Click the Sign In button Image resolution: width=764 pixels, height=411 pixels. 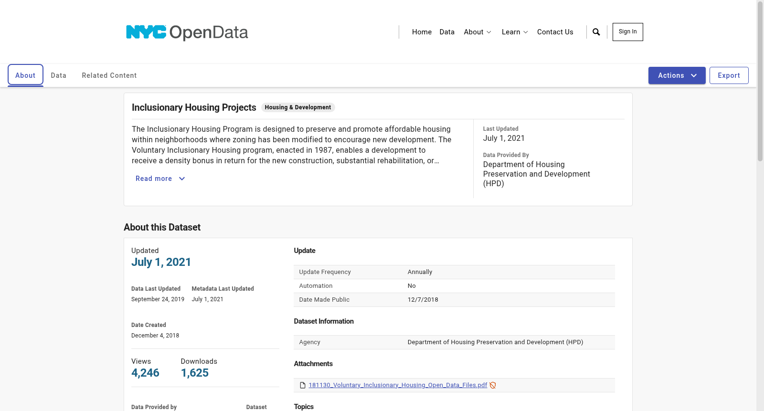[627, 32]
